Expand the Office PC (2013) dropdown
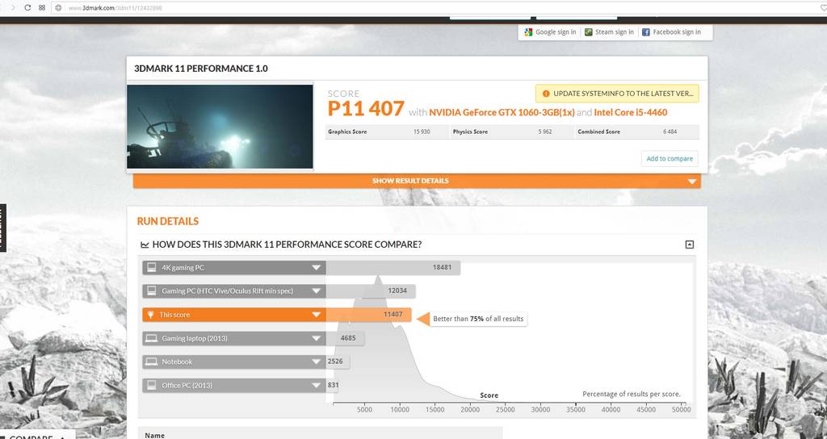Image resolution: width=827 pixels, height=439 pixels. pyautogui.click(x=316, y=385)
